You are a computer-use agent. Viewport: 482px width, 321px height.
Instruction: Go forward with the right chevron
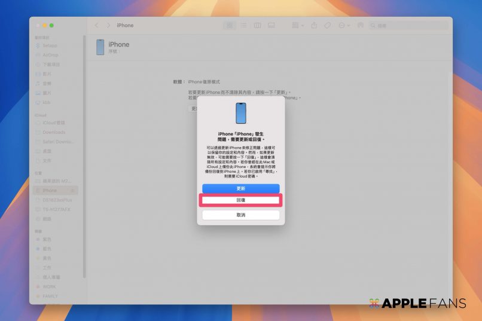coord(108,26)
